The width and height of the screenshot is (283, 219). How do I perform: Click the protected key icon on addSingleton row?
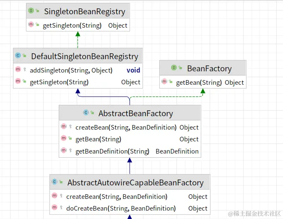[25, 69]
